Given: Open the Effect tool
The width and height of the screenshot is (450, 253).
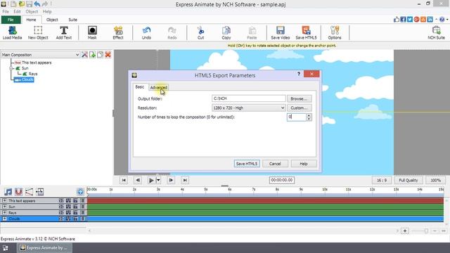Looking at the screenshot, I should coord(118,32).
